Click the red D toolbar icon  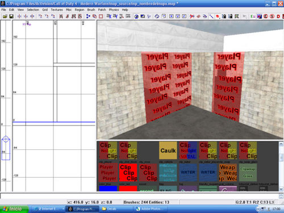coord(278,16)
